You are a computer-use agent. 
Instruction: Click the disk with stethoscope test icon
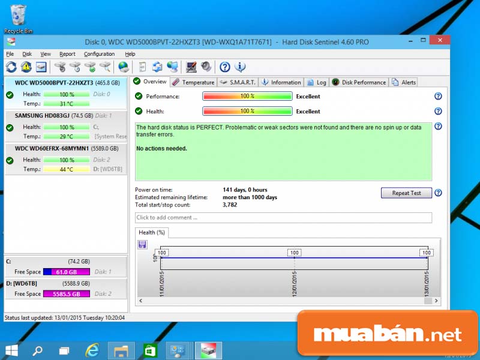pos(60,67)
